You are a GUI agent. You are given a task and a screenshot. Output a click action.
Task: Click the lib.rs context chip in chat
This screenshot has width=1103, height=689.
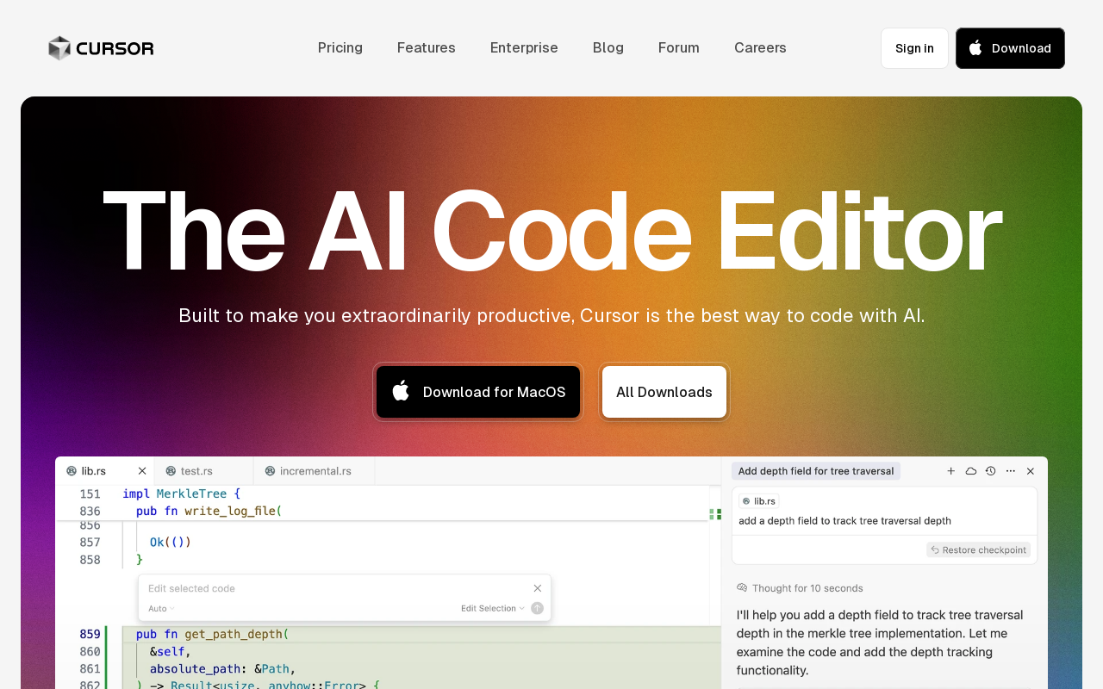[759, 500]
